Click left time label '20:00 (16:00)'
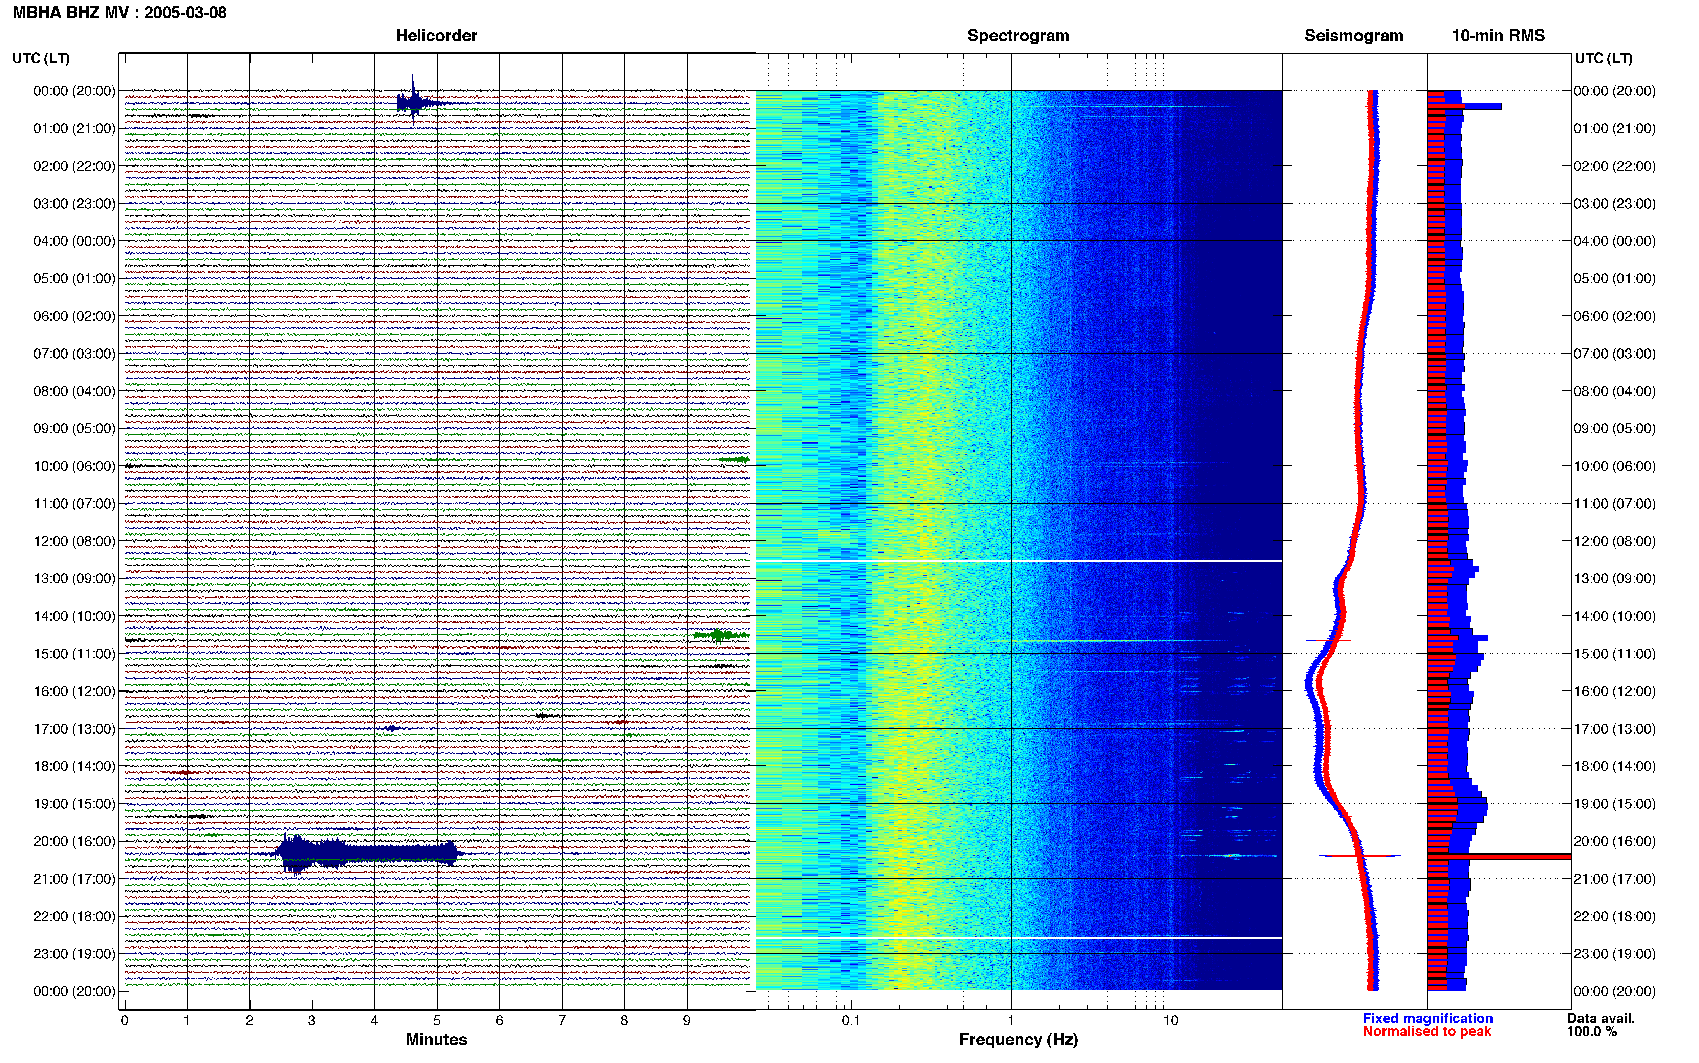Screen dimensions: 1699x1063 point(74,841)
